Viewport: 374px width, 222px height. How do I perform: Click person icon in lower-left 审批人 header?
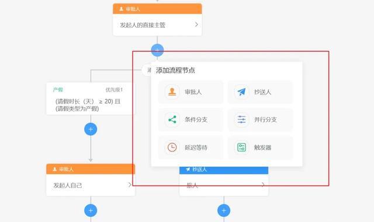54,169
